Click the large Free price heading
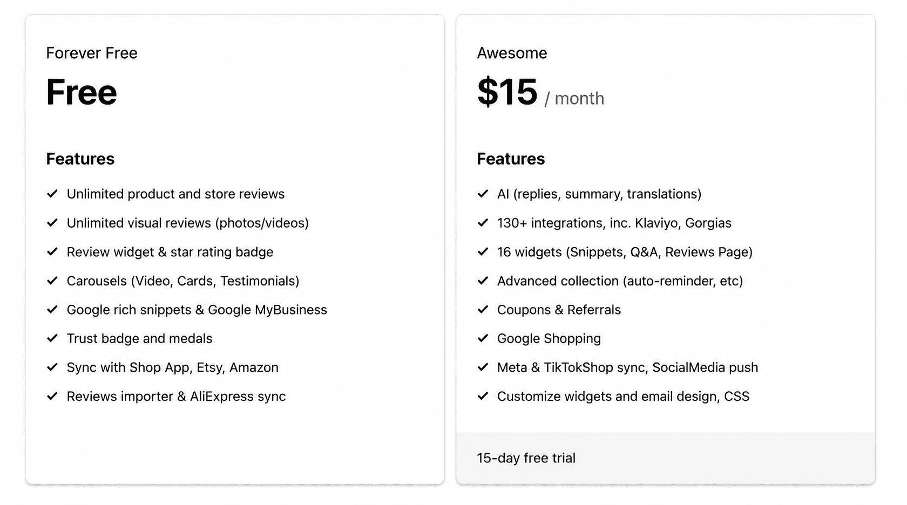 82,92
